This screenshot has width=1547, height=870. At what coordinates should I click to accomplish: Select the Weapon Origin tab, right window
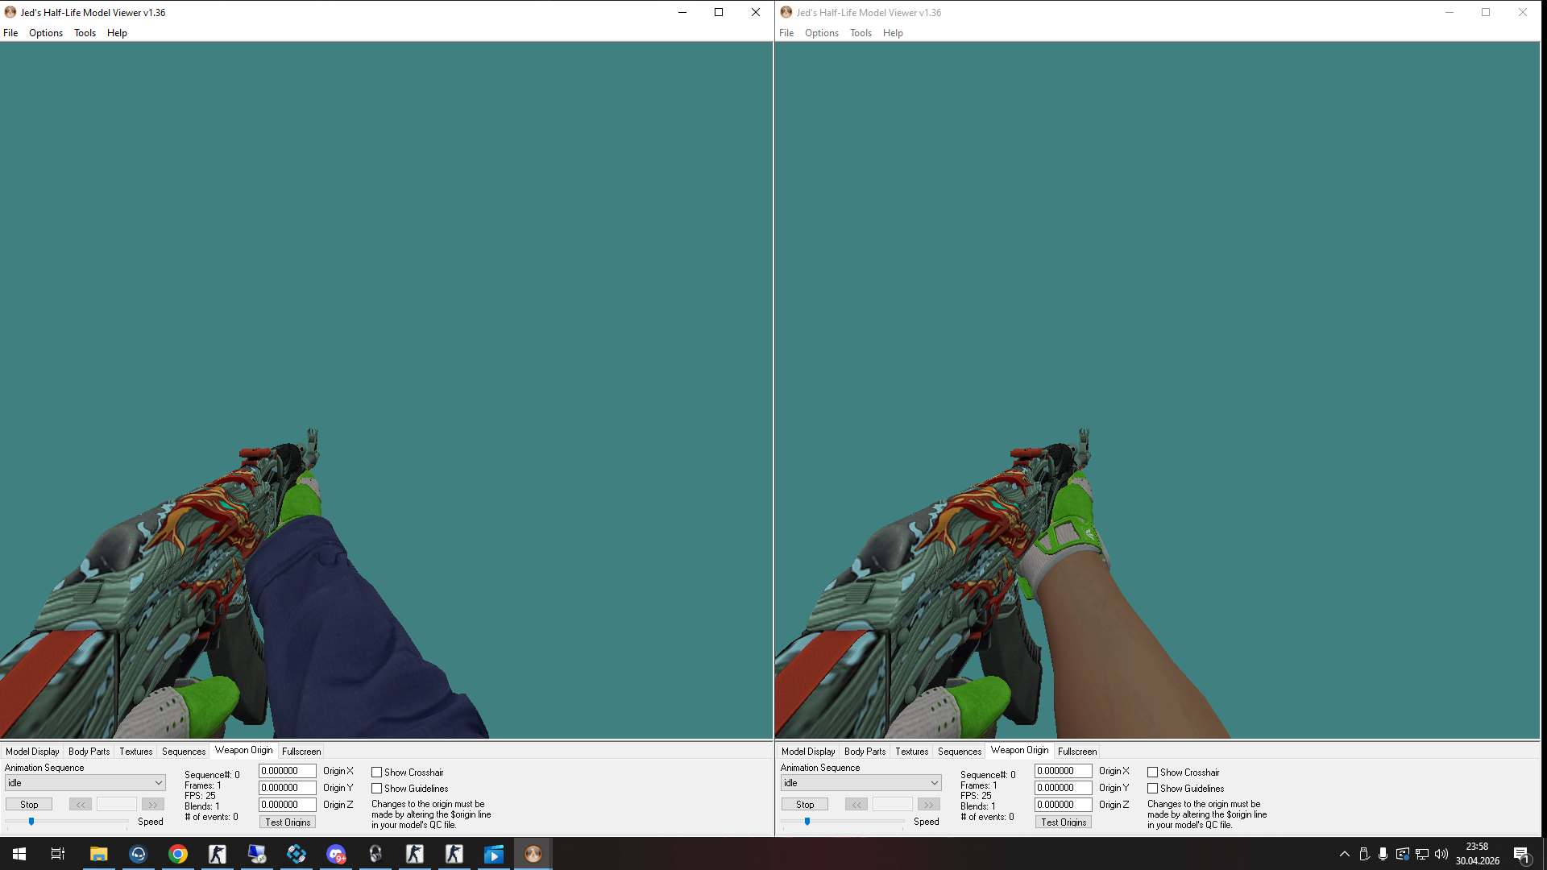pyautogui.click(x=1020, y=751)
